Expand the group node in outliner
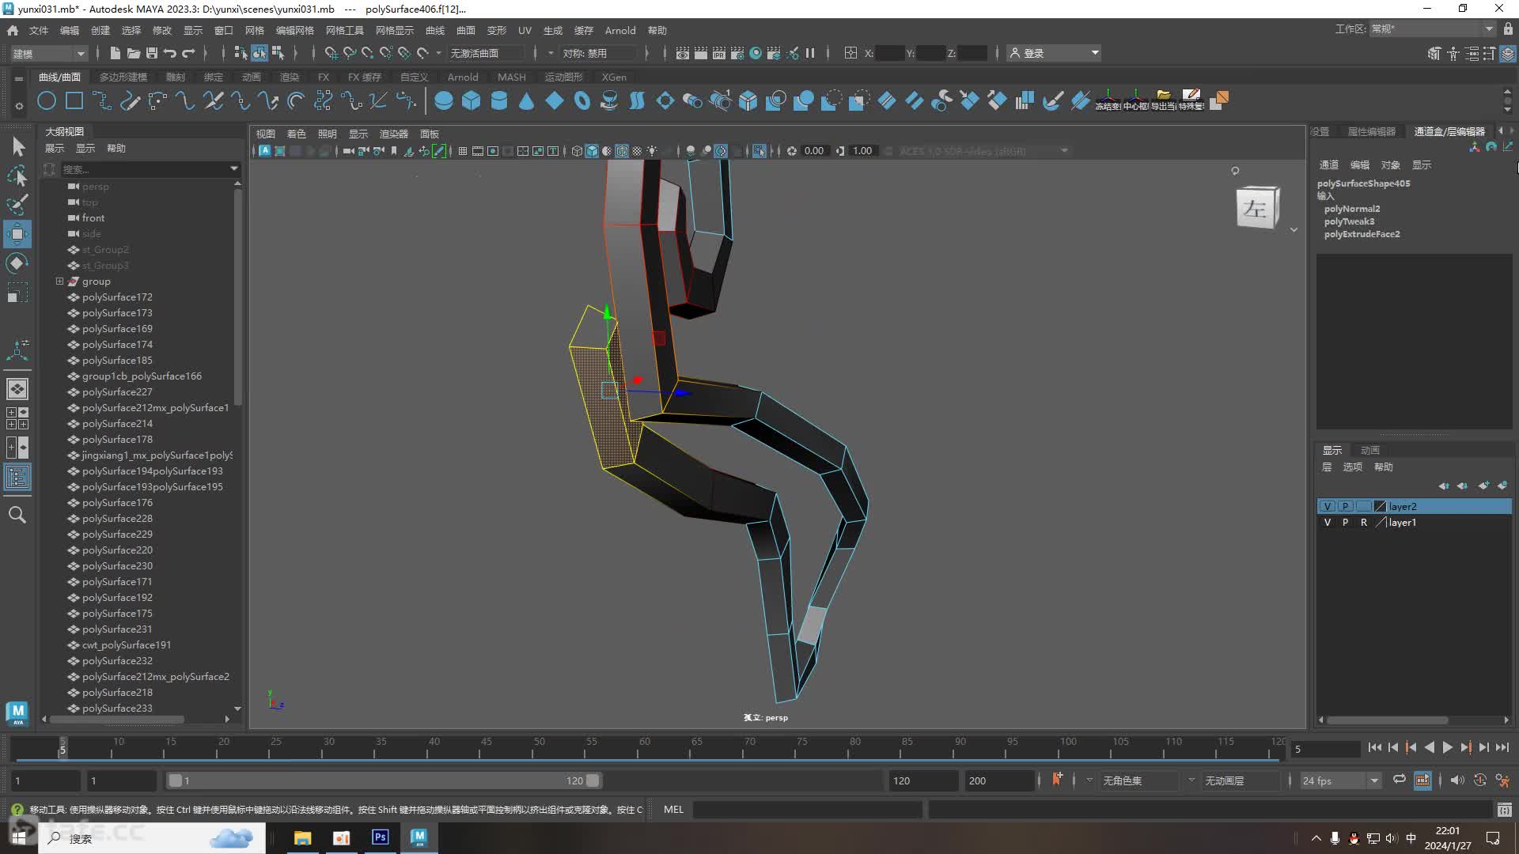 (59, 281)
